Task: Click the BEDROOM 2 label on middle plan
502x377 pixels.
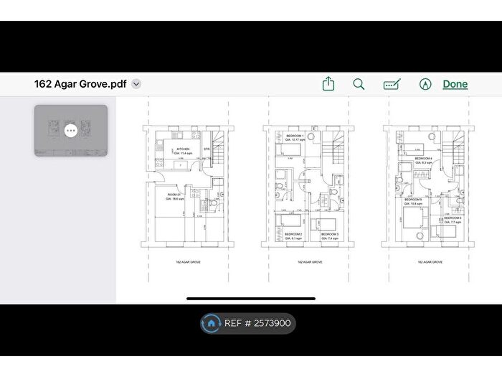Action: (x=293, y=235)
